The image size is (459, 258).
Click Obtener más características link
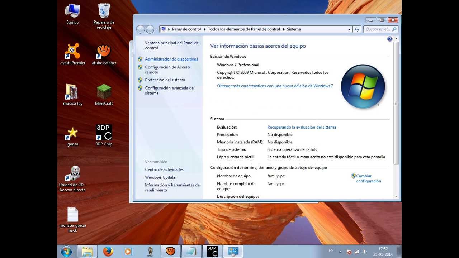[275, 86]
